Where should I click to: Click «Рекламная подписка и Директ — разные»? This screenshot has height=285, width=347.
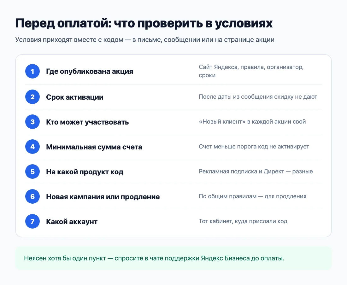click(256, 172)
